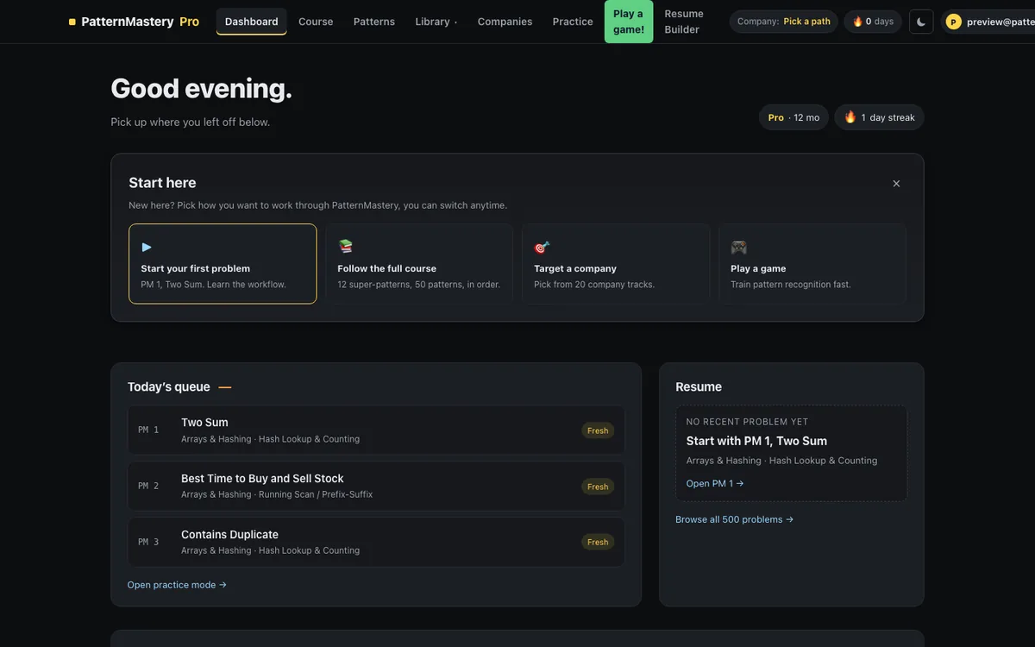Click the Fresh badge on Two Sum row
1035x647 pixels.
(x=598, y=430)
